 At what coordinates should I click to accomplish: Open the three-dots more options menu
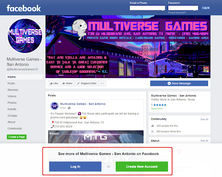pos(102,83)
